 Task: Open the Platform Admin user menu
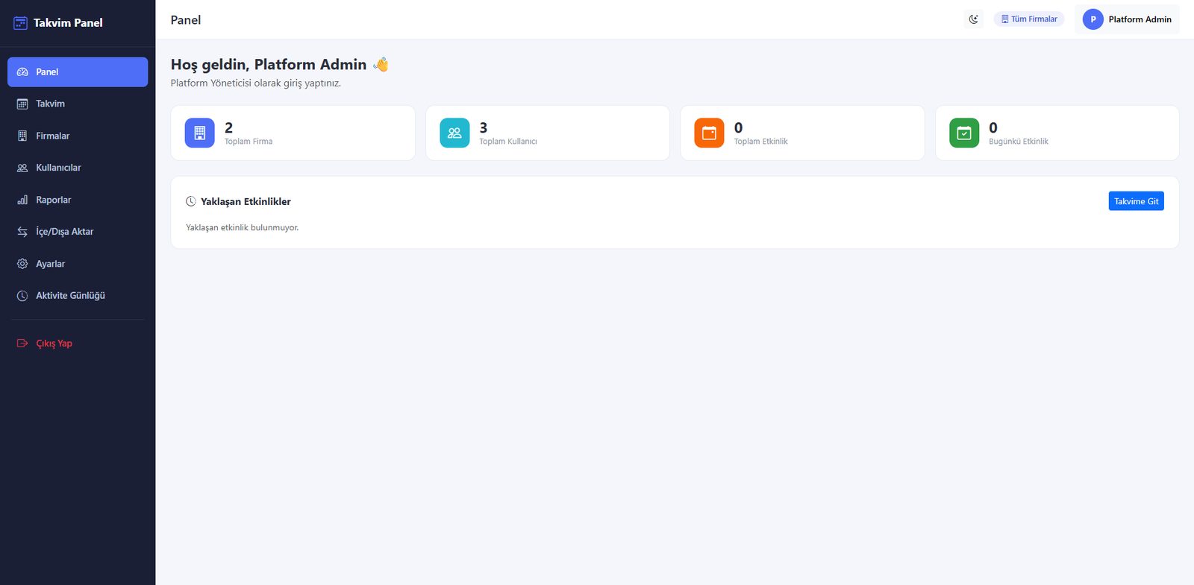click(x=1127, y=19)
